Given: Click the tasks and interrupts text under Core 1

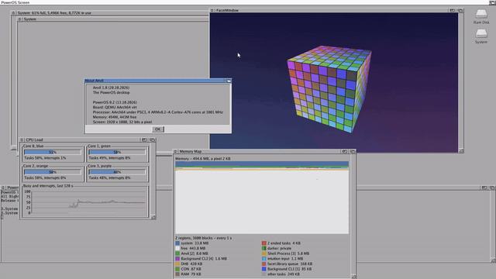Looking at the screenshot, I should pyautogui.click(x=109, y=158).
